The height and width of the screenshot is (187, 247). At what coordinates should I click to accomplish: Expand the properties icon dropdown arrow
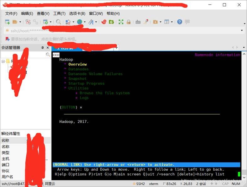point(50,22)
